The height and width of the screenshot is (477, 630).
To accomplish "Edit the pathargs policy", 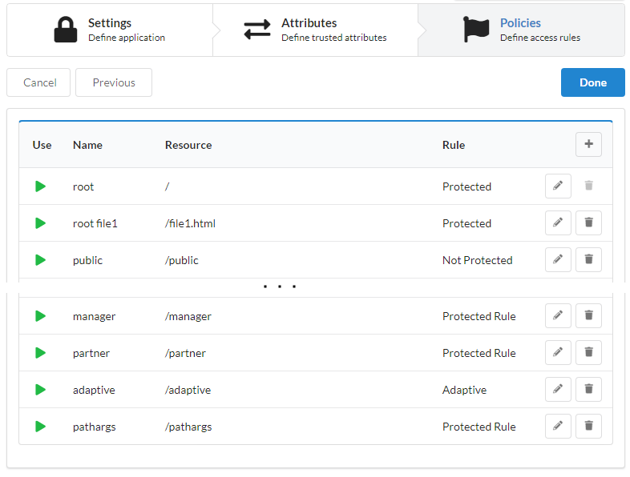I will click(x=558, y=426).
